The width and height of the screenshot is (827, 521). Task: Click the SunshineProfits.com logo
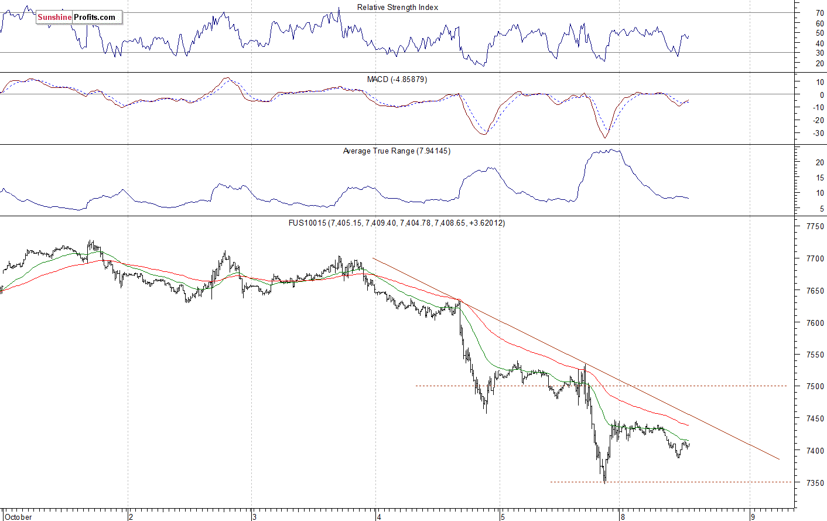pos(79,17)
